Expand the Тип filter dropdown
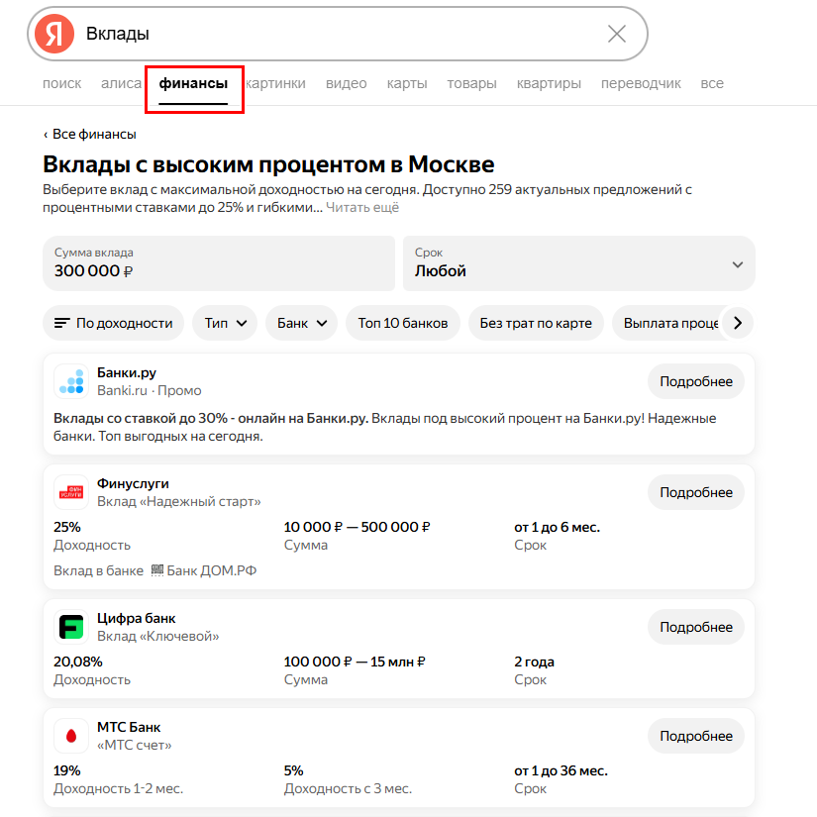The height and width of the screenshot is (817, 817). click(225, 323)
